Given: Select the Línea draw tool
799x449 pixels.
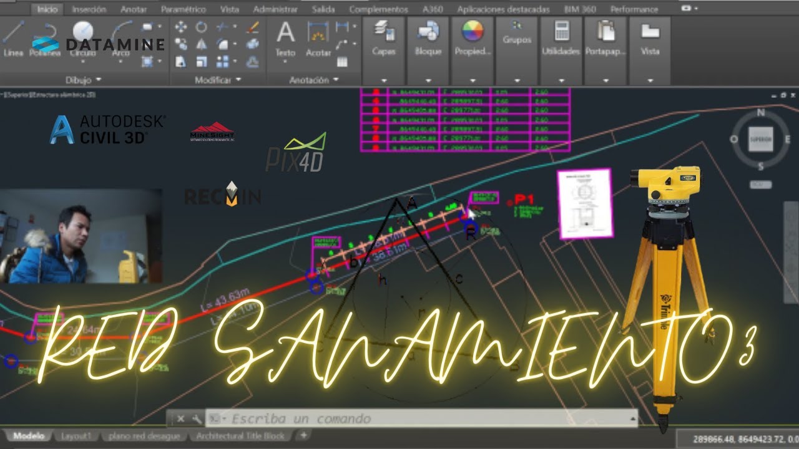Looking at the screenshot, I should point(13,37).
